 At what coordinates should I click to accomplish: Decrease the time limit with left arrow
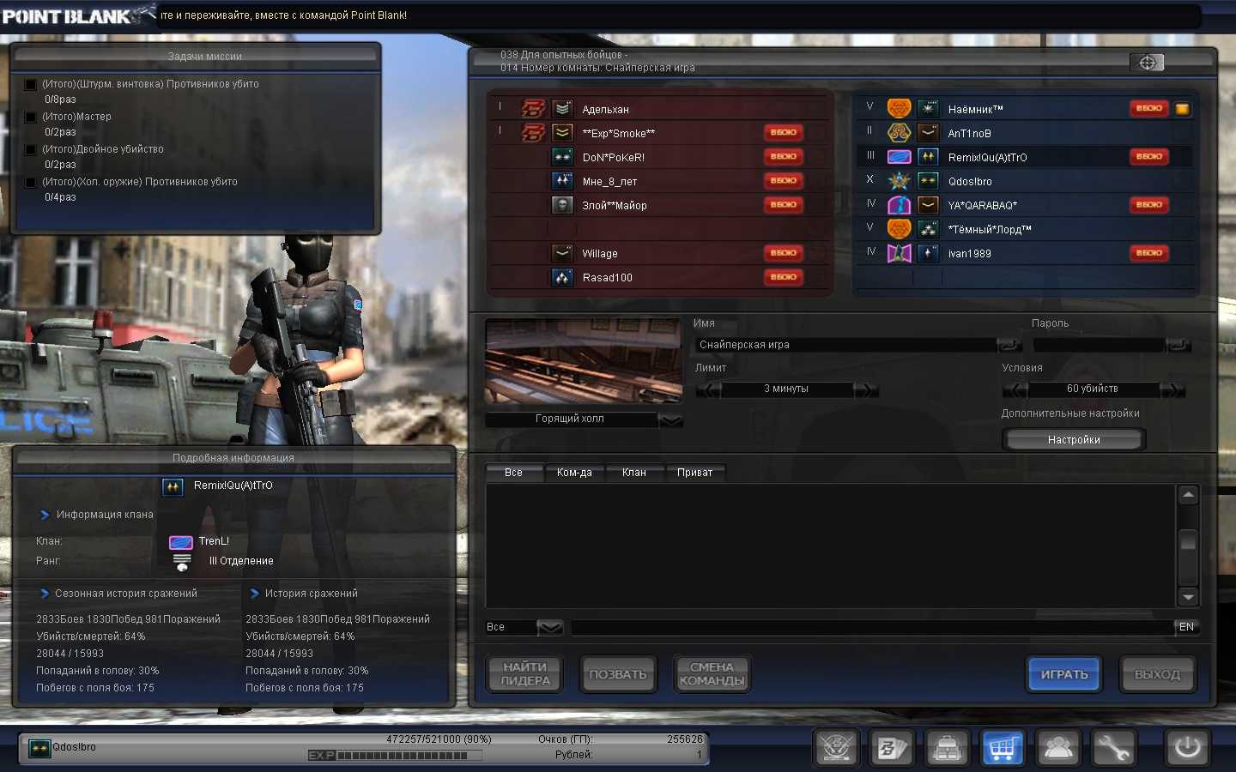(708, 389)
